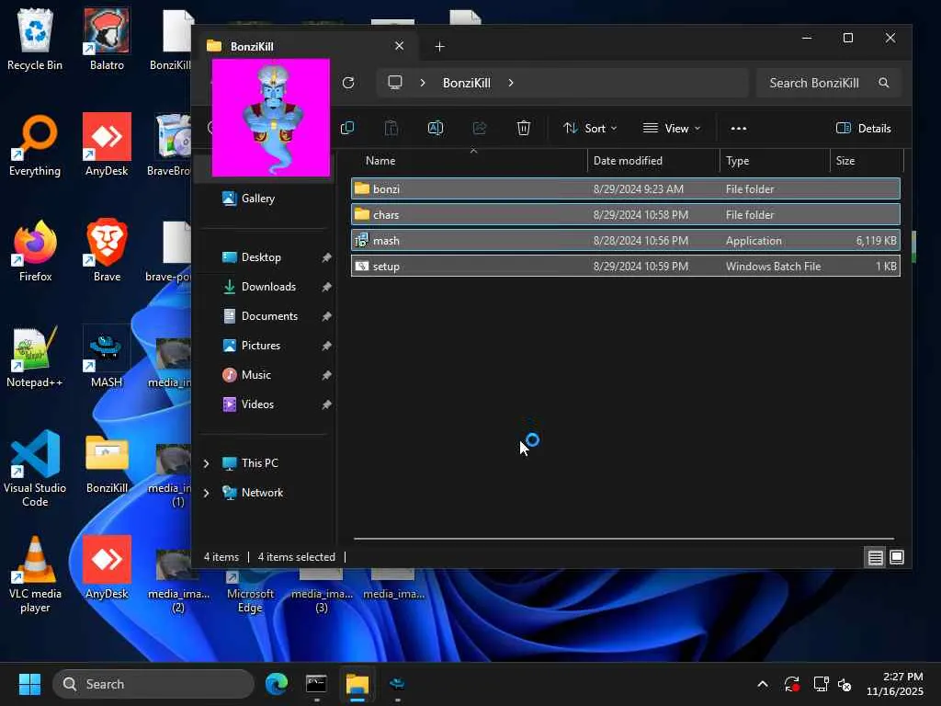Image resolution: width=941 pixels, height=706 pixels.
Task: Click the taskbar Search box
Action: click(x=153, y=684)
